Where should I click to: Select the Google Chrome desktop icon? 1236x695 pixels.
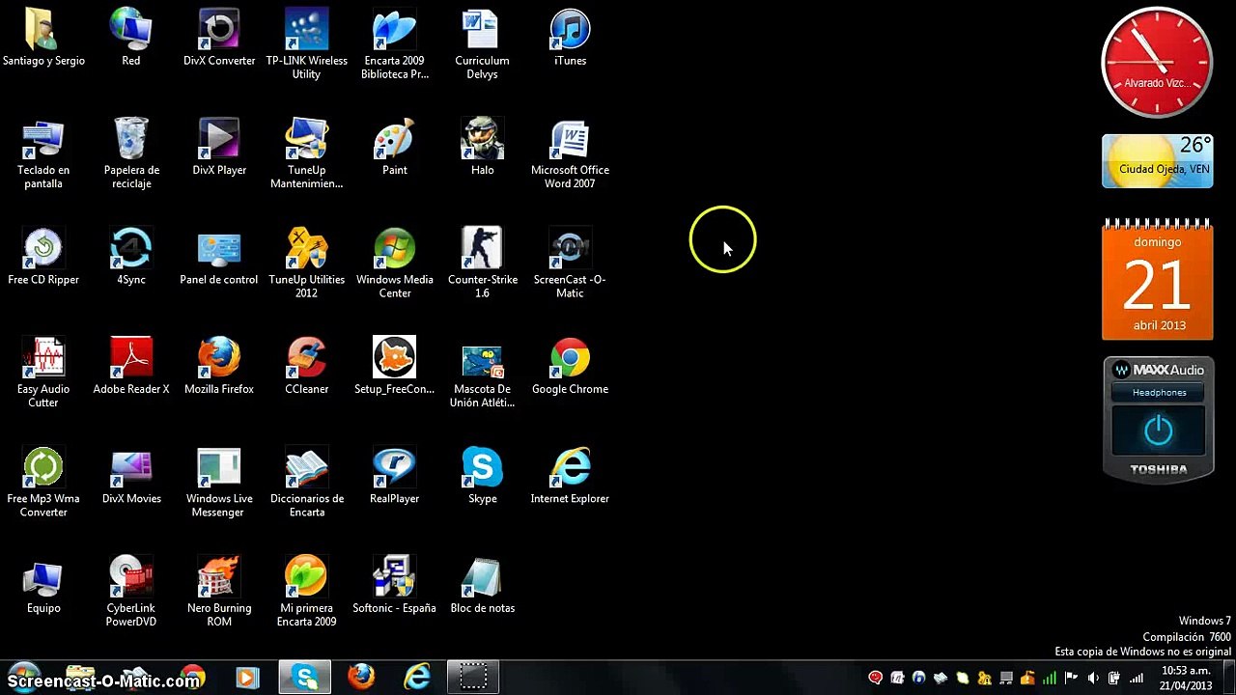click(x=570, y=367)
